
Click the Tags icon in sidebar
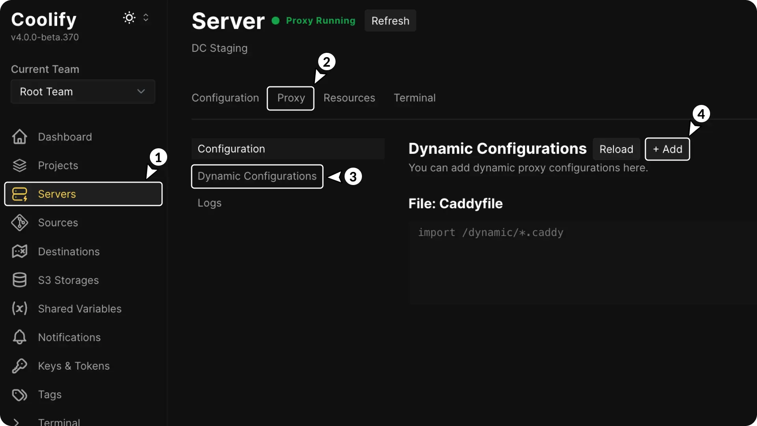pyautogui.click(x=19, y=394)
